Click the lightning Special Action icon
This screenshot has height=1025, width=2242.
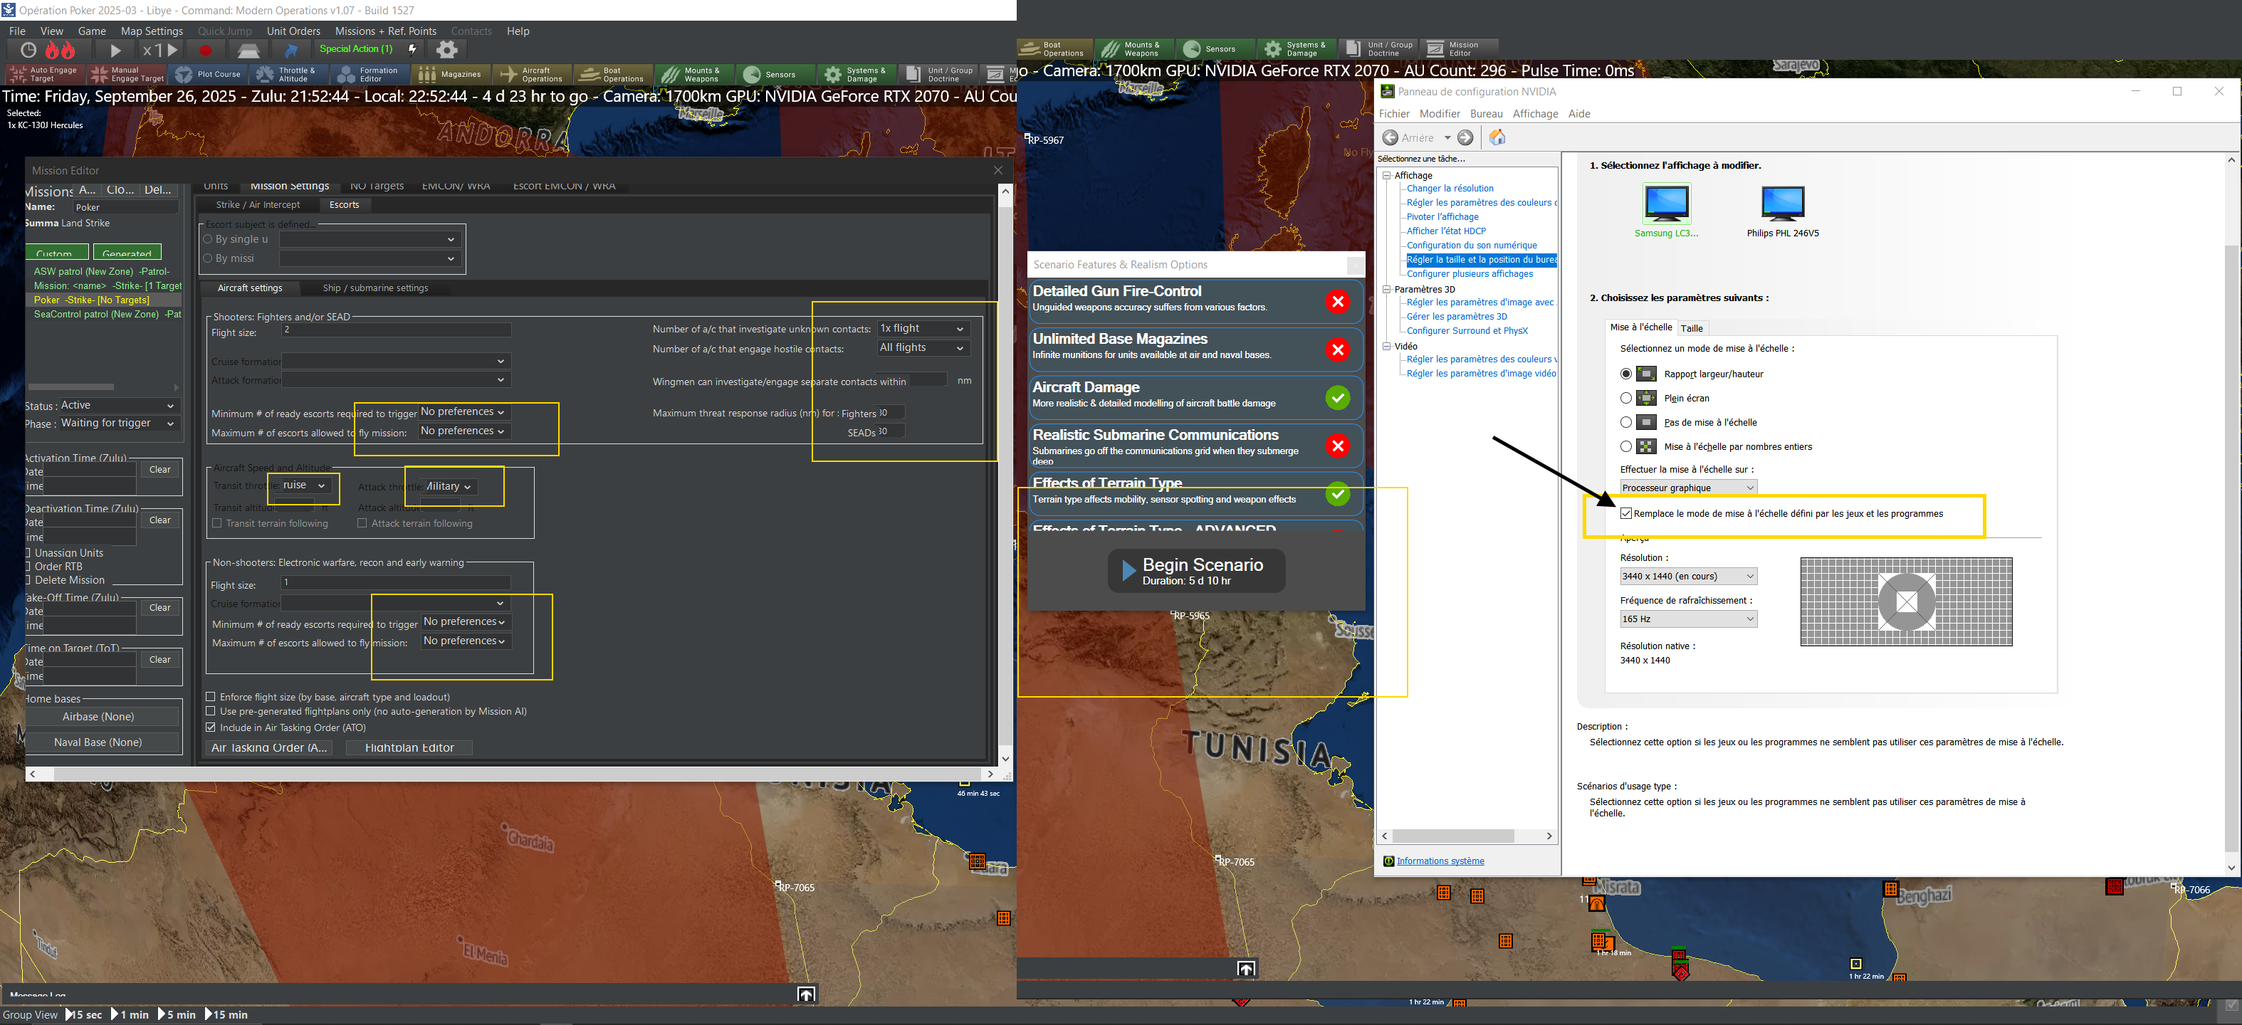click(412, 50)
